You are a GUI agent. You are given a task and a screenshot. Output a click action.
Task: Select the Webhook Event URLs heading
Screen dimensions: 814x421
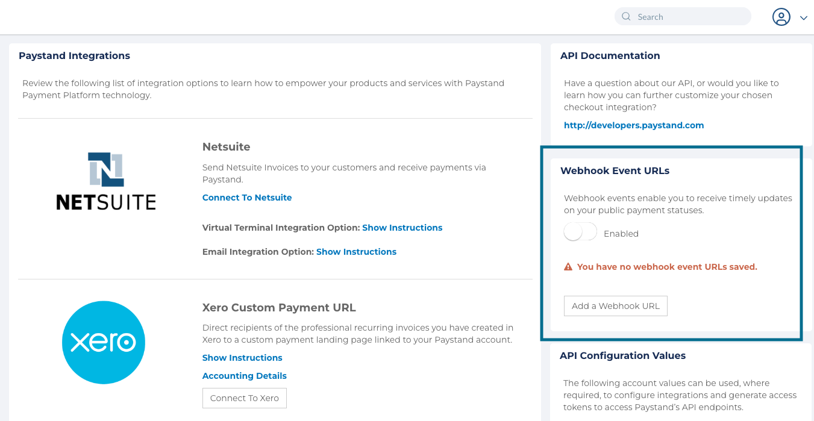click(615, 170)
